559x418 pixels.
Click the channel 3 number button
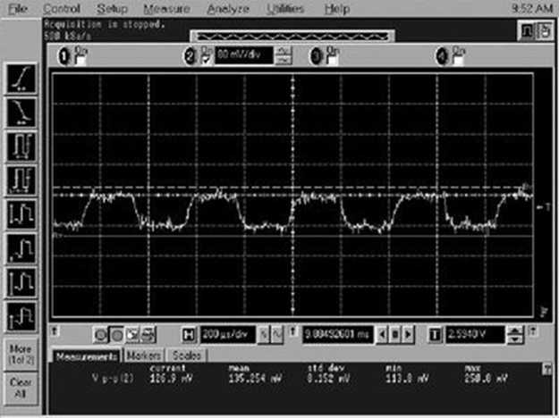coord(316,56)
